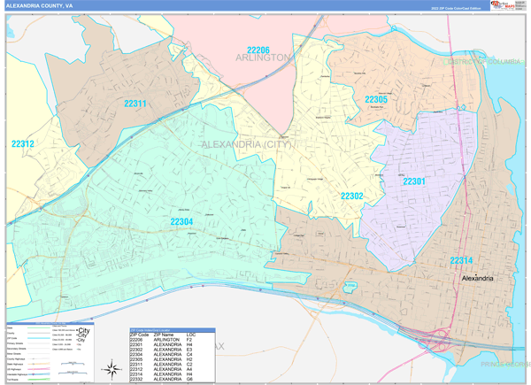531x385 pixels.
Task: Select the 22302 ZIP code label
Action: (351, 196)
